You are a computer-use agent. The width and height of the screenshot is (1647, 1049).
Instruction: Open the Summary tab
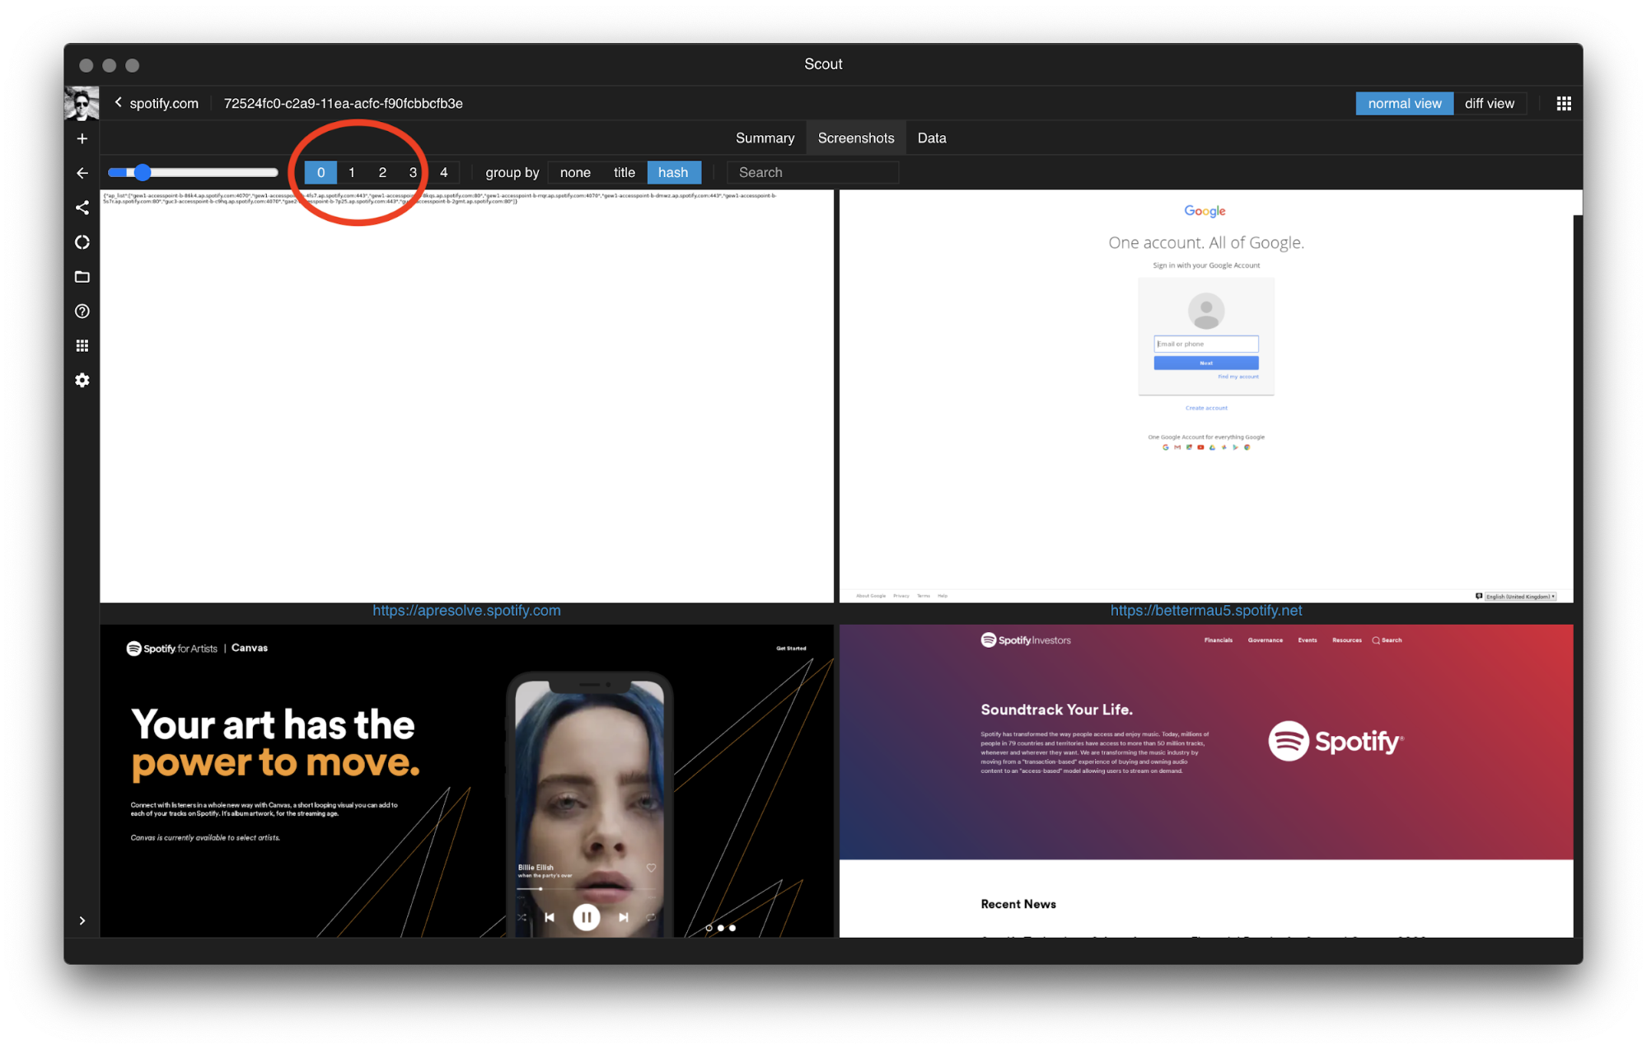765,138
